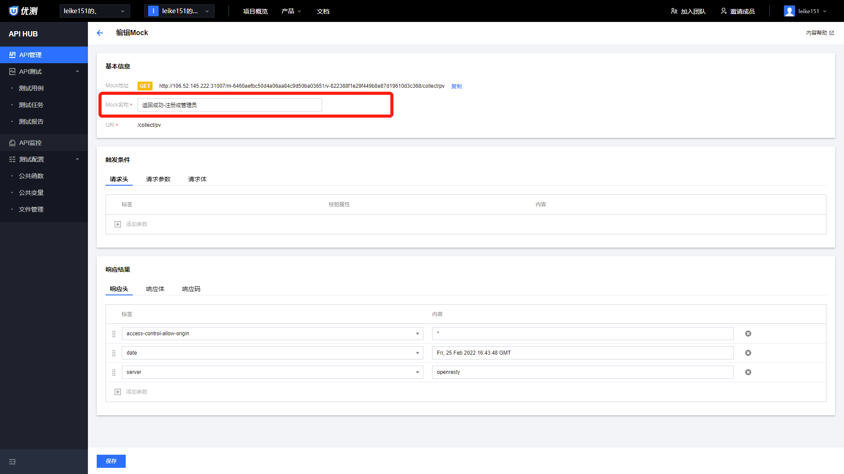
Task: Delete the server header row
Action: coord(748,372)
